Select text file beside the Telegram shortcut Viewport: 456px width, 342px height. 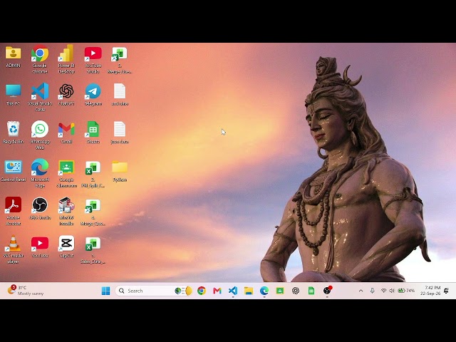tap(120, 95)
